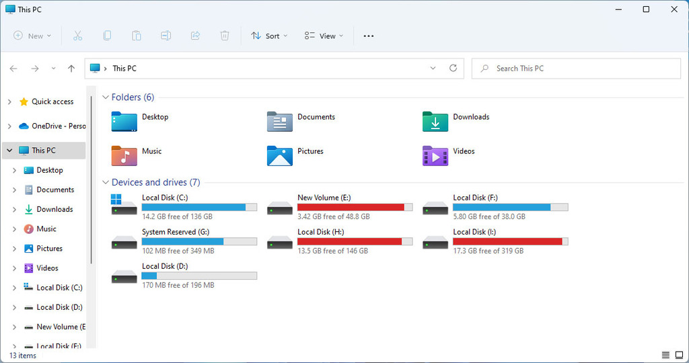The height and width of the screenshot is (363, 689).
Task: Open the View dropdown menu
Action: (324, 36)
